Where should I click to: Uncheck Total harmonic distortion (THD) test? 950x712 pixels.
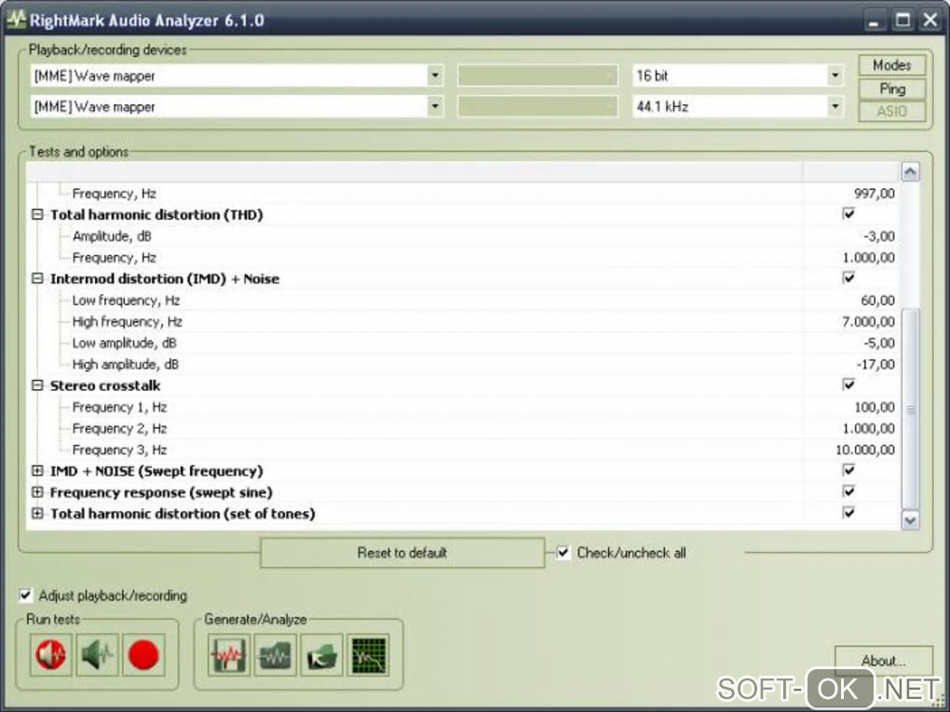tap(848, 214)
